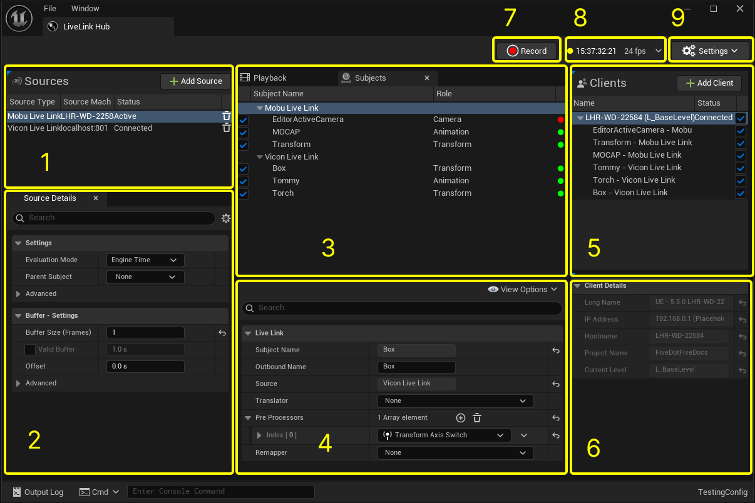Delete the Mobu Live Link source

[227, 116]
